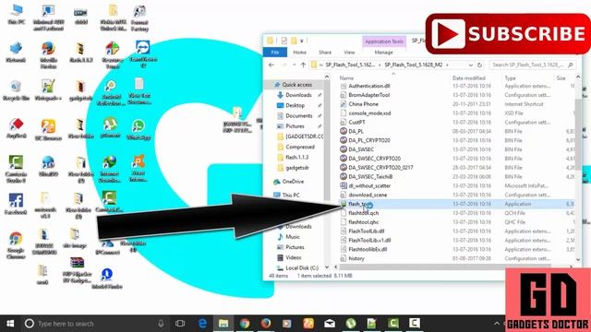
Task: Show the taskbar hidden icons chevron
Action: click(497, 324)
